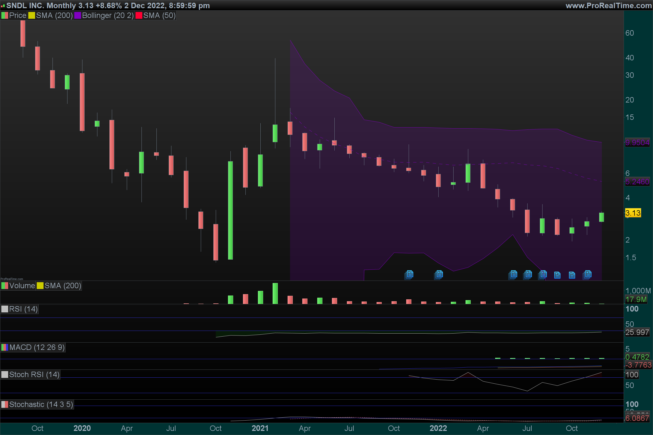The image size is (653, 435).
Task: Toggle the Bollinger (20 2) indicator label
Action: coord(107,15)
